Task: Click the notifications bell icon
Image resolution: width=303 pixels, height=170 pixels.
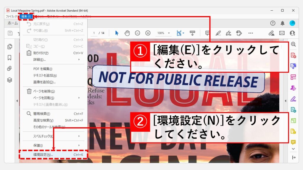Action: [283, 23]
